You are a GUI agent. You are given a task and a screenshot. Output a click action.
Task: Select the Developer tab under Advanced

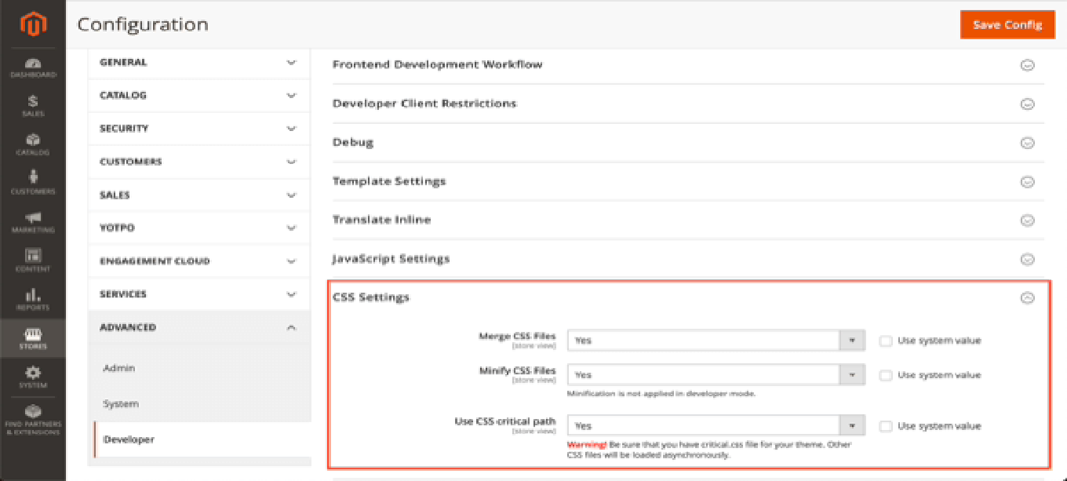[129, 439]
